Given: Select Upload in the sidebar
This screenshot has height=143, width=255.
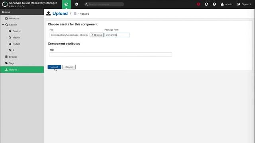Looking at the screenshot, I should [22, 70].
